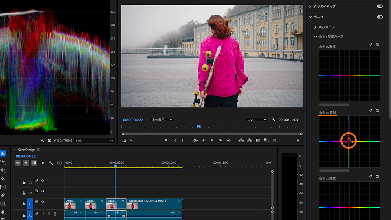Image resolution: width=391 pixels, height=220 pixels.
Task: Toggle Snap magnet in timeline
Action: point(26,163)
